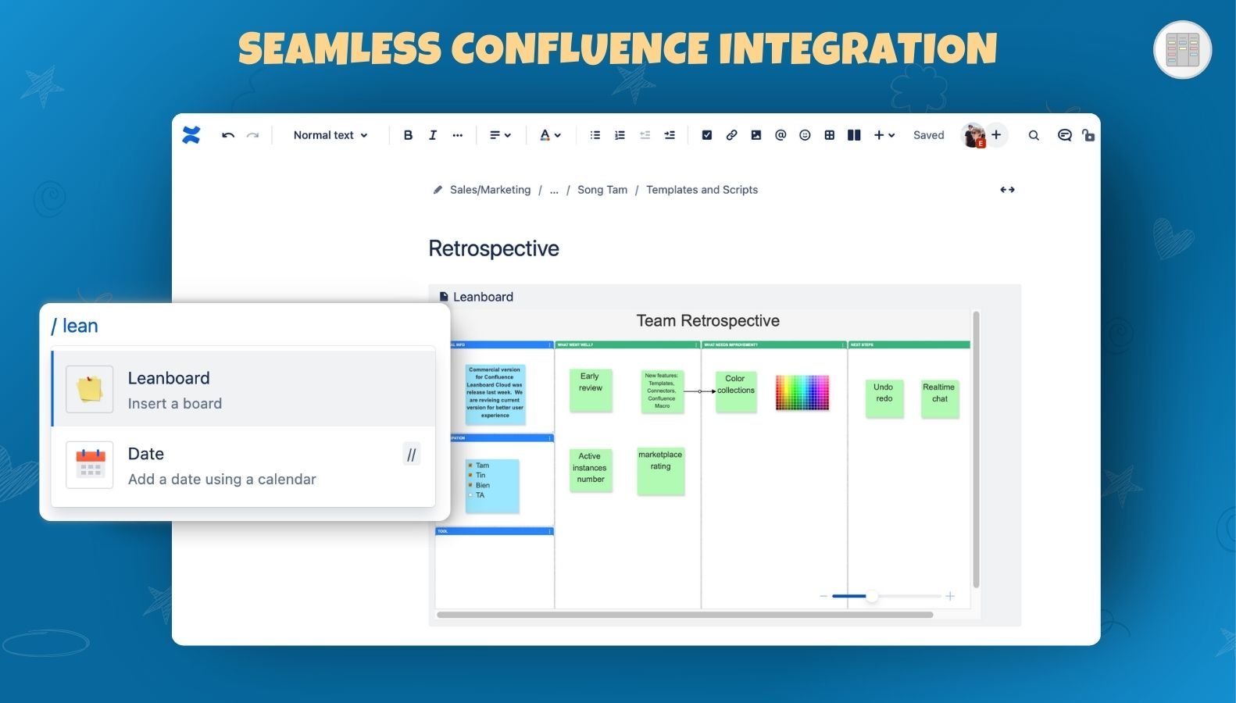Image resolution: width=1236 pixels, height=703 pixels.
Task: Open more text formatting options
Action: [x=458, y=135]
